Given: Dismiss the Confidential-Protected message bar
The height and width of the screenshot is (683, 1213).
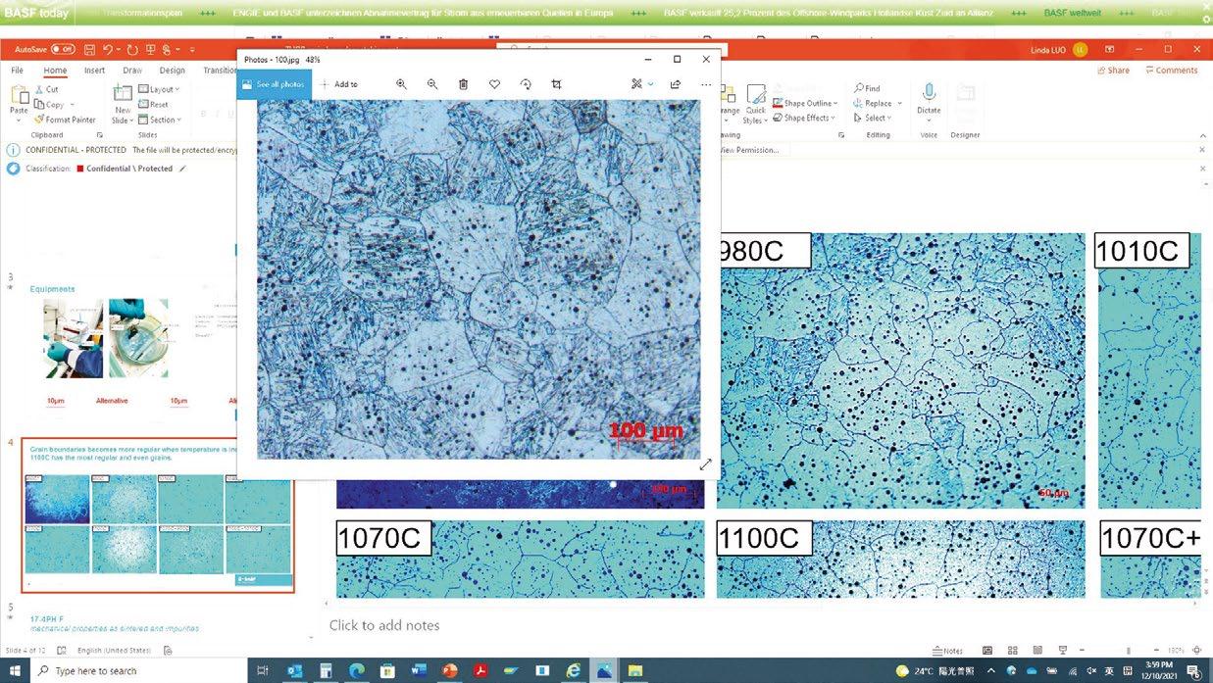Looking at the screenshot, I should coord(1202,150).
